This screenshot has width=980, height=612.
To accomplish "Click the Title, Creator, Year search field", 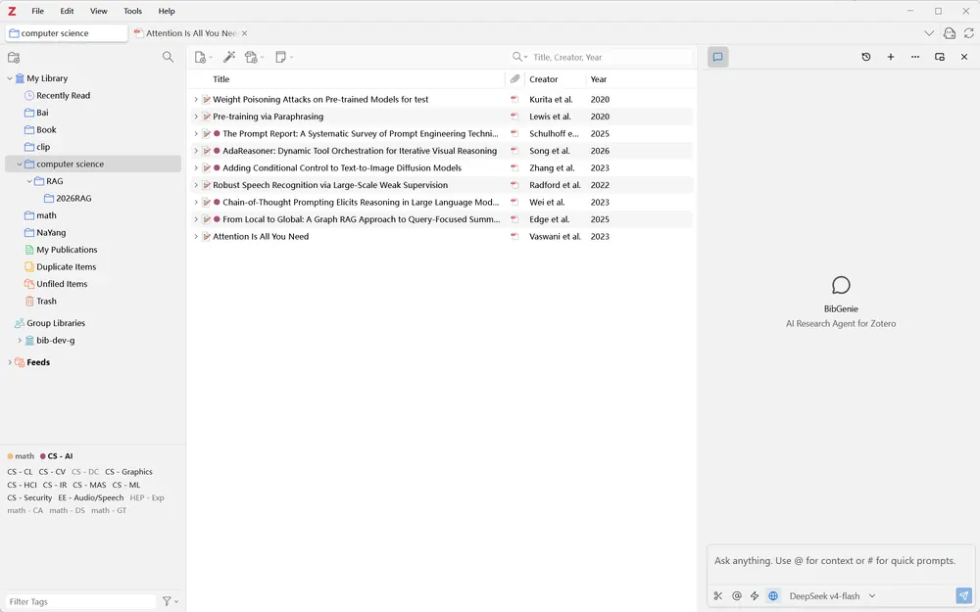I will pos(611,57).
